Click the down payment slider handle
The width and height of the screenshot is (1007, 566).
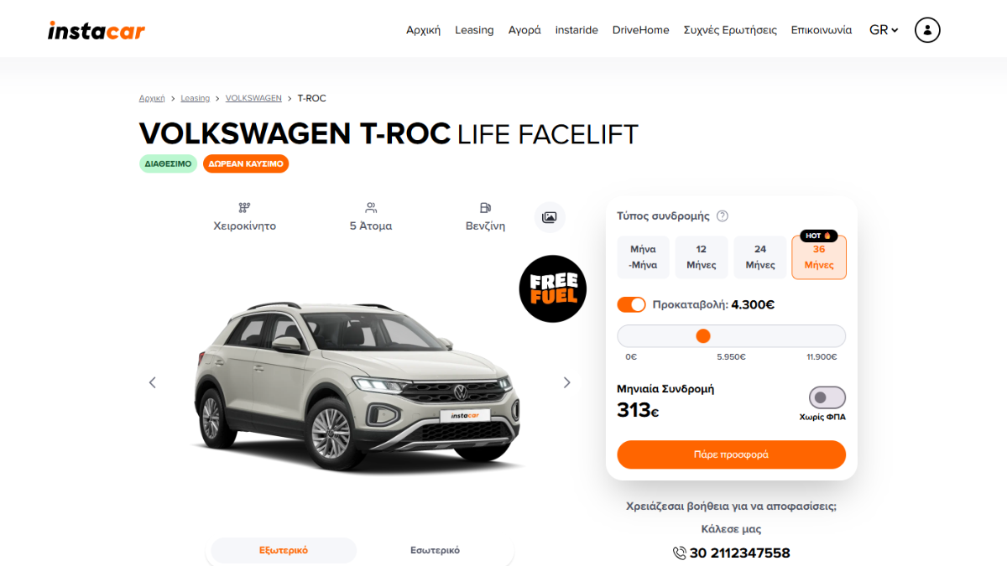click(703, 336)
